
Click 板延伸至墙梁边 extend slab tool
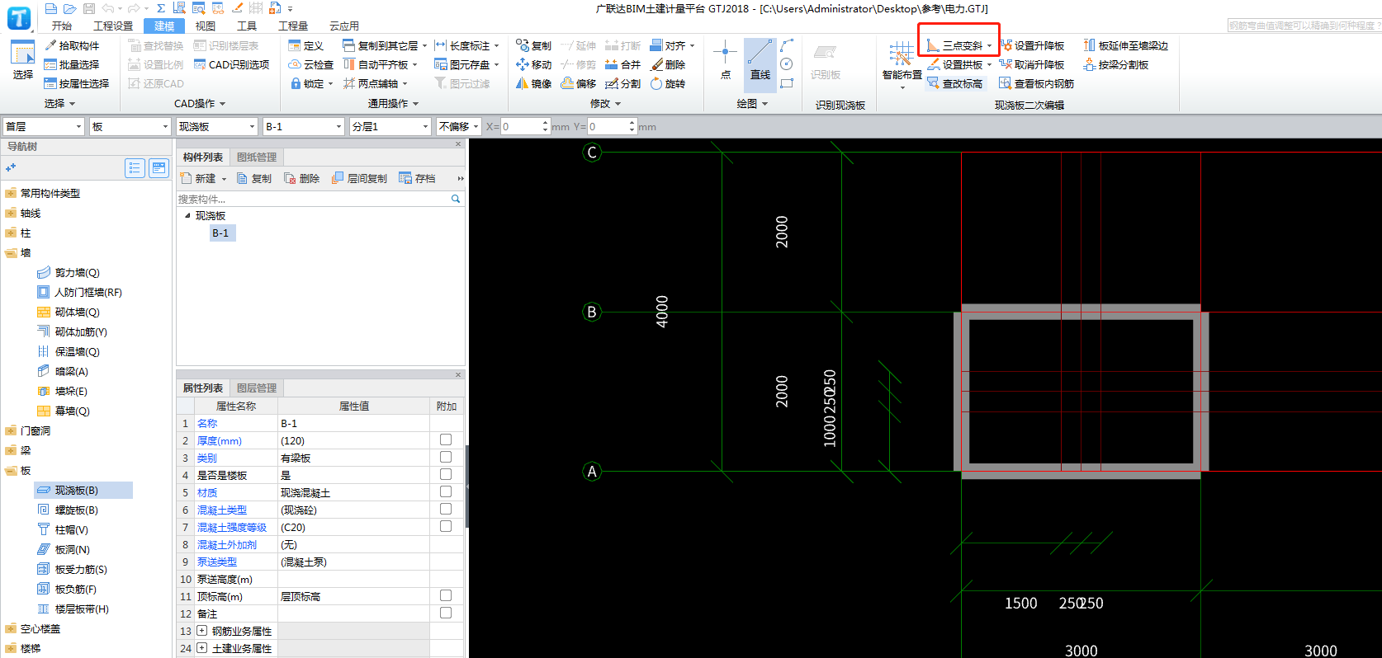click(1126, 45)
